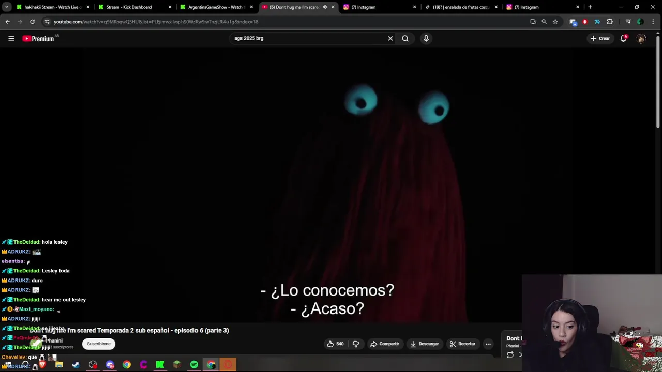Screen dimensions: 662x372
Task: Open Minecraft block icon in taskbar
Action: 177,365
